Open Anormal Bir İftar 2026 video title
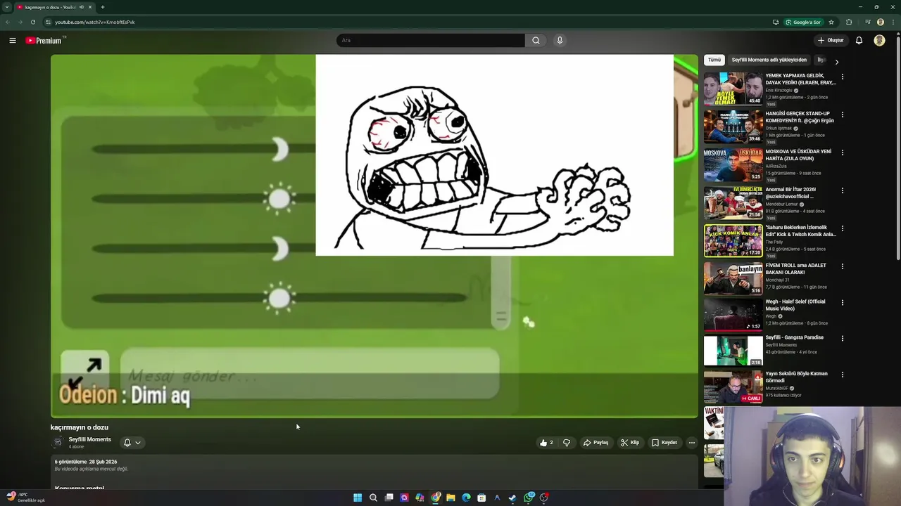This screenshot has height=506, width=901. pyautogui.click(x=790, y=193)
